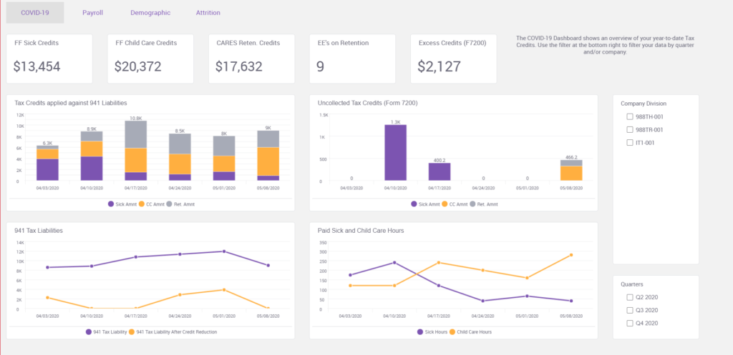Click After Credit Reduction point at 05/01/2020
This screenshot has width=733, height=355.
(x=224, y=290)
